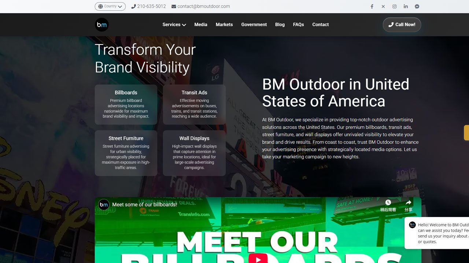Open the LinkedIn social icon
The image size is (469, 263).
tap(406, 6)
